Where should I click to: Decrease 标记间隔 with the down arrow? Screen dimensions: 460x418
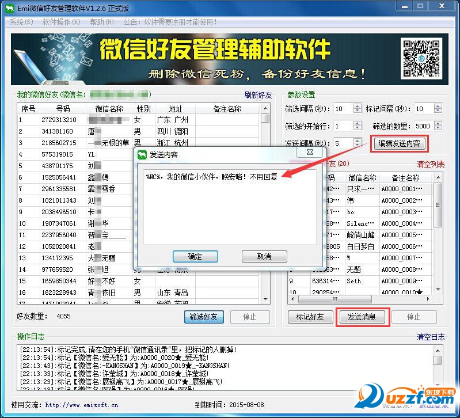coord(438,111)
